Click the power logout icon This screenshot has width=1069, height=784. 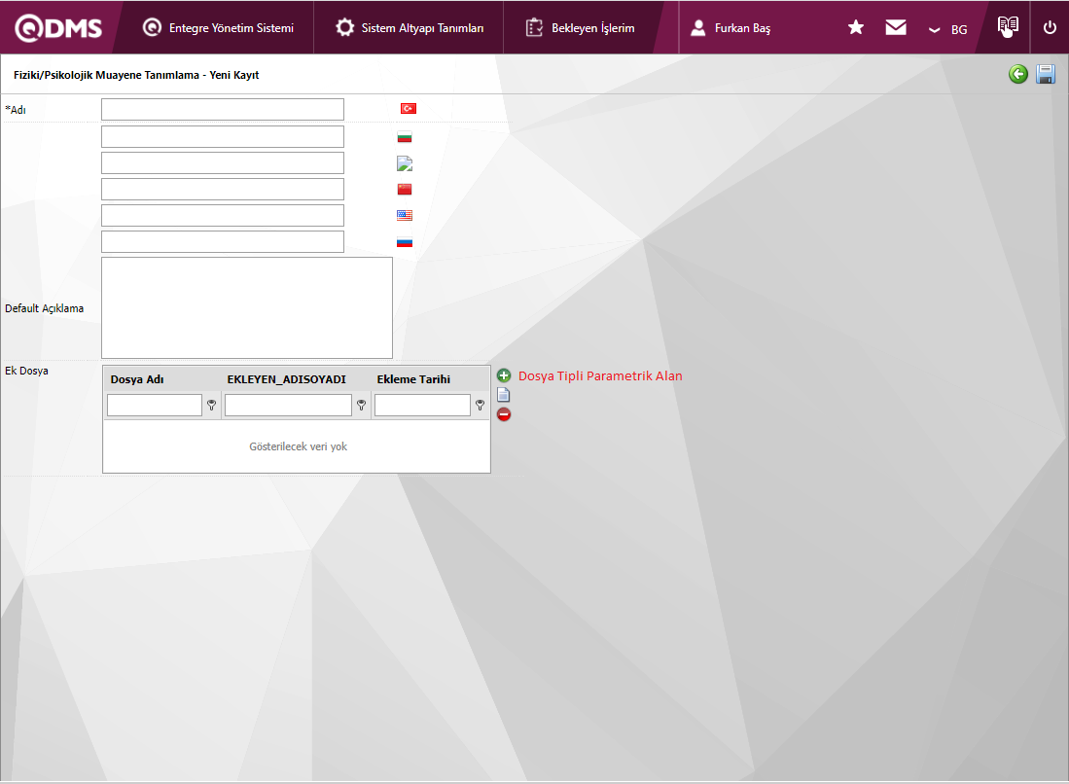click(x=1050, y=27)
